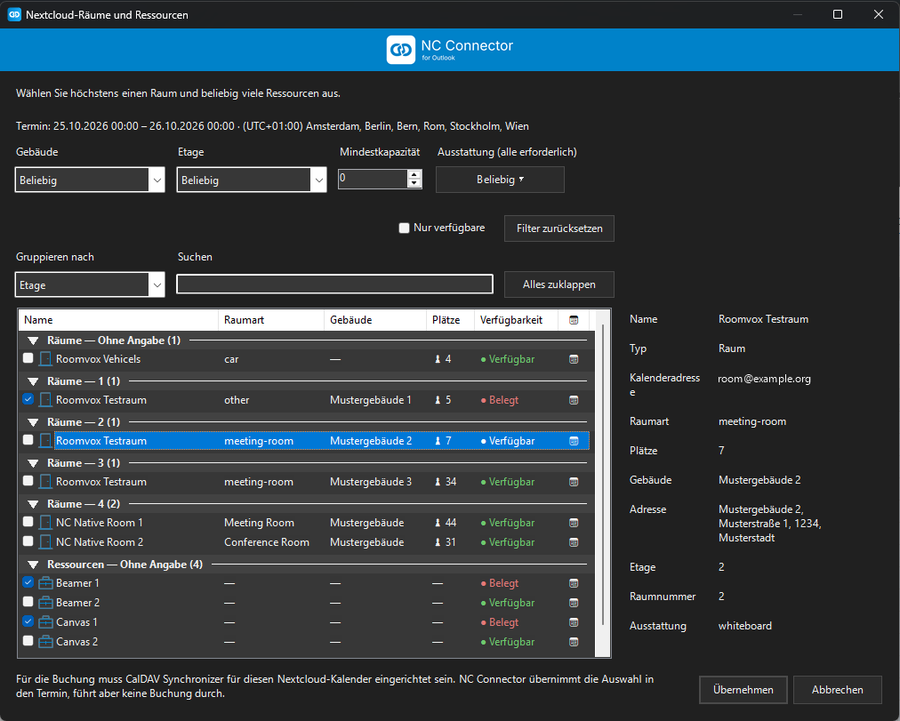Click the briefcase icon beside Canvas 1
This screenshot has width=900, height=721.
(x=45, y=621)
